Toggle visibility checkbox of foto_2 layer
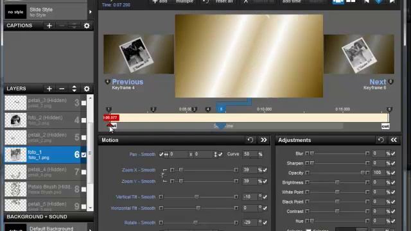Image resolution: width=411 pixels, height=231 pixels. tap(83, 120)
